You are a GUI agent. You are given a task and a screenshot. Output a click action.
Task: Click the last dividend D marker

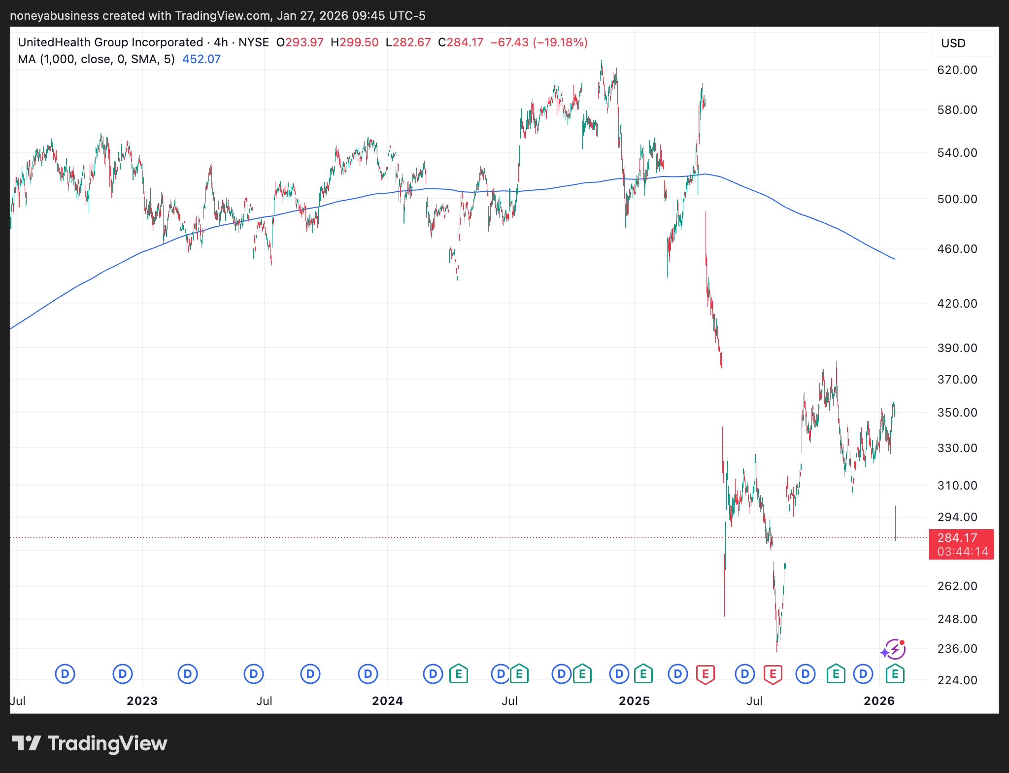point(863,673)
